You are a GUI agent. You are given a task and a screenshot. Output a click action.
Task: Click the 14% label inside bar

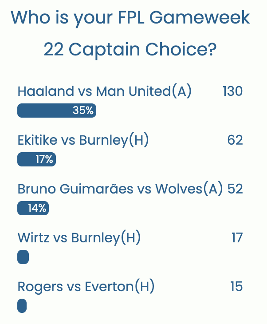[x=37, y=208]
